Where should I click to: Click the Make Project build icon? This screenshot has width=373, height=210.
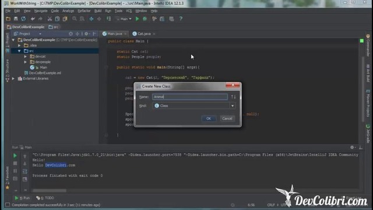point(109,19)
